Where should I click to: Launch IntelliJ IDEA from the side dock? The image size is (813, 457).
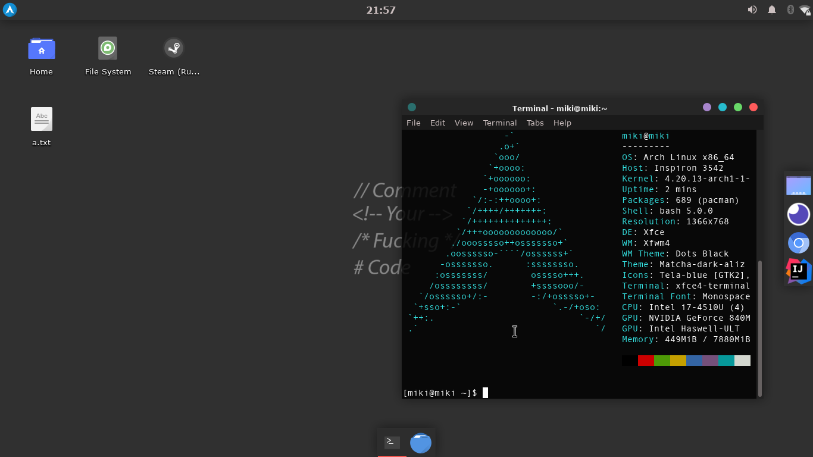pos(799,271)
